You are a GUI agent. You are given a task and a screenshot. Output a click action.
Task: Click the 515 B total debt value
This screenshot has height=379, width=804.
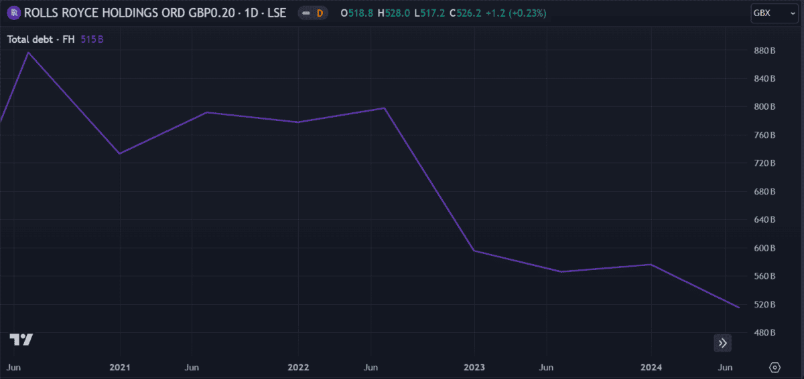(x=92, y=39)
